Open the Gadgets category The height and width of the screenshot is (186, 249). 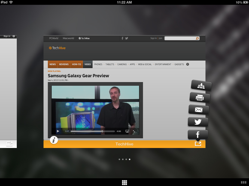click(x=179, y=65)
